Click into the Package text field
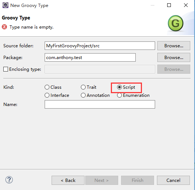 (x=90, y=58)
